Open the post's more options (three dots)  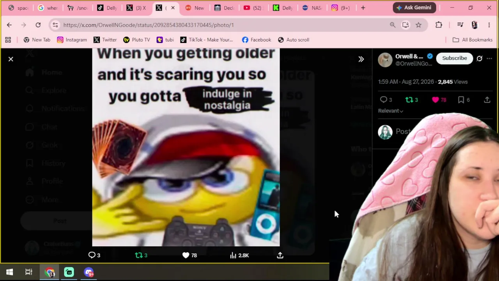pos(489,59)
